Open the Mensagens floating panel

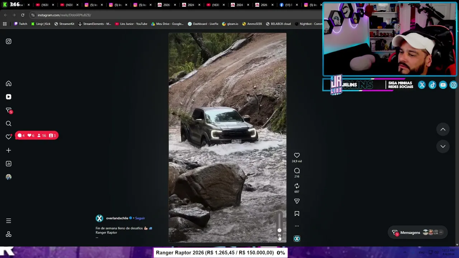418,233
